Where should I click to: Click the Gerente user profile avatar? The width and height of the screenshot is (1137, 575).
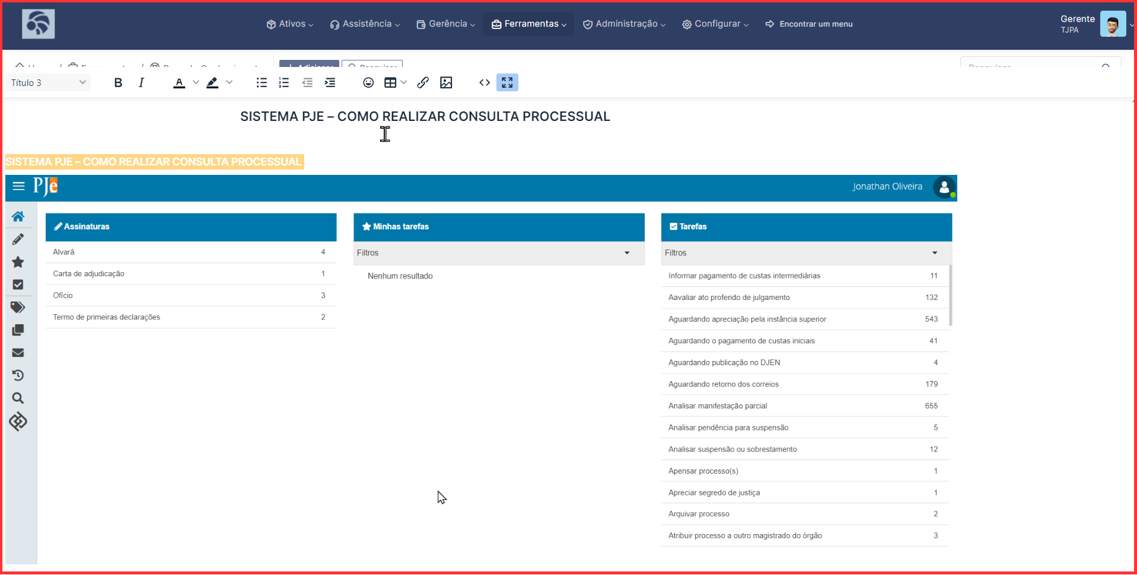(x=1113, y=24)
